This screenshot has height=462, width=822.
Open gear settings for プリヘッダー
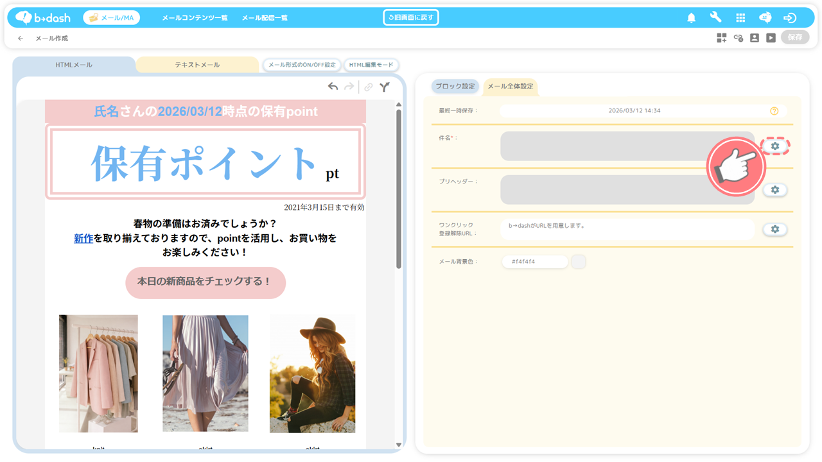pyautogui.click(x=774, y=190)
